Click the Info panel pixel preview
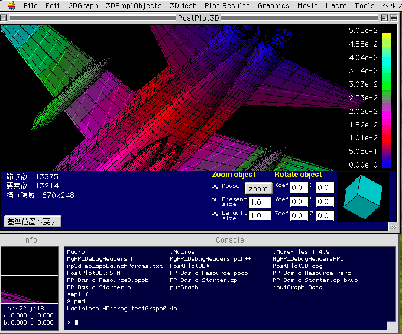Image resolution: width=402 pixels, height=334 pixels. point(30,275)
